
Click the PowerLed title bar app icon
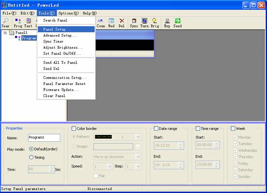(4, 5)
